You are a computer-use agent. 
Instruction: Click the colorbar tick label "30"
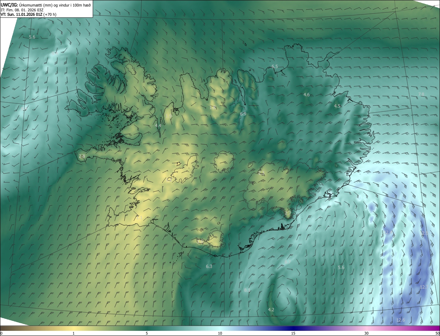(366, 333)
